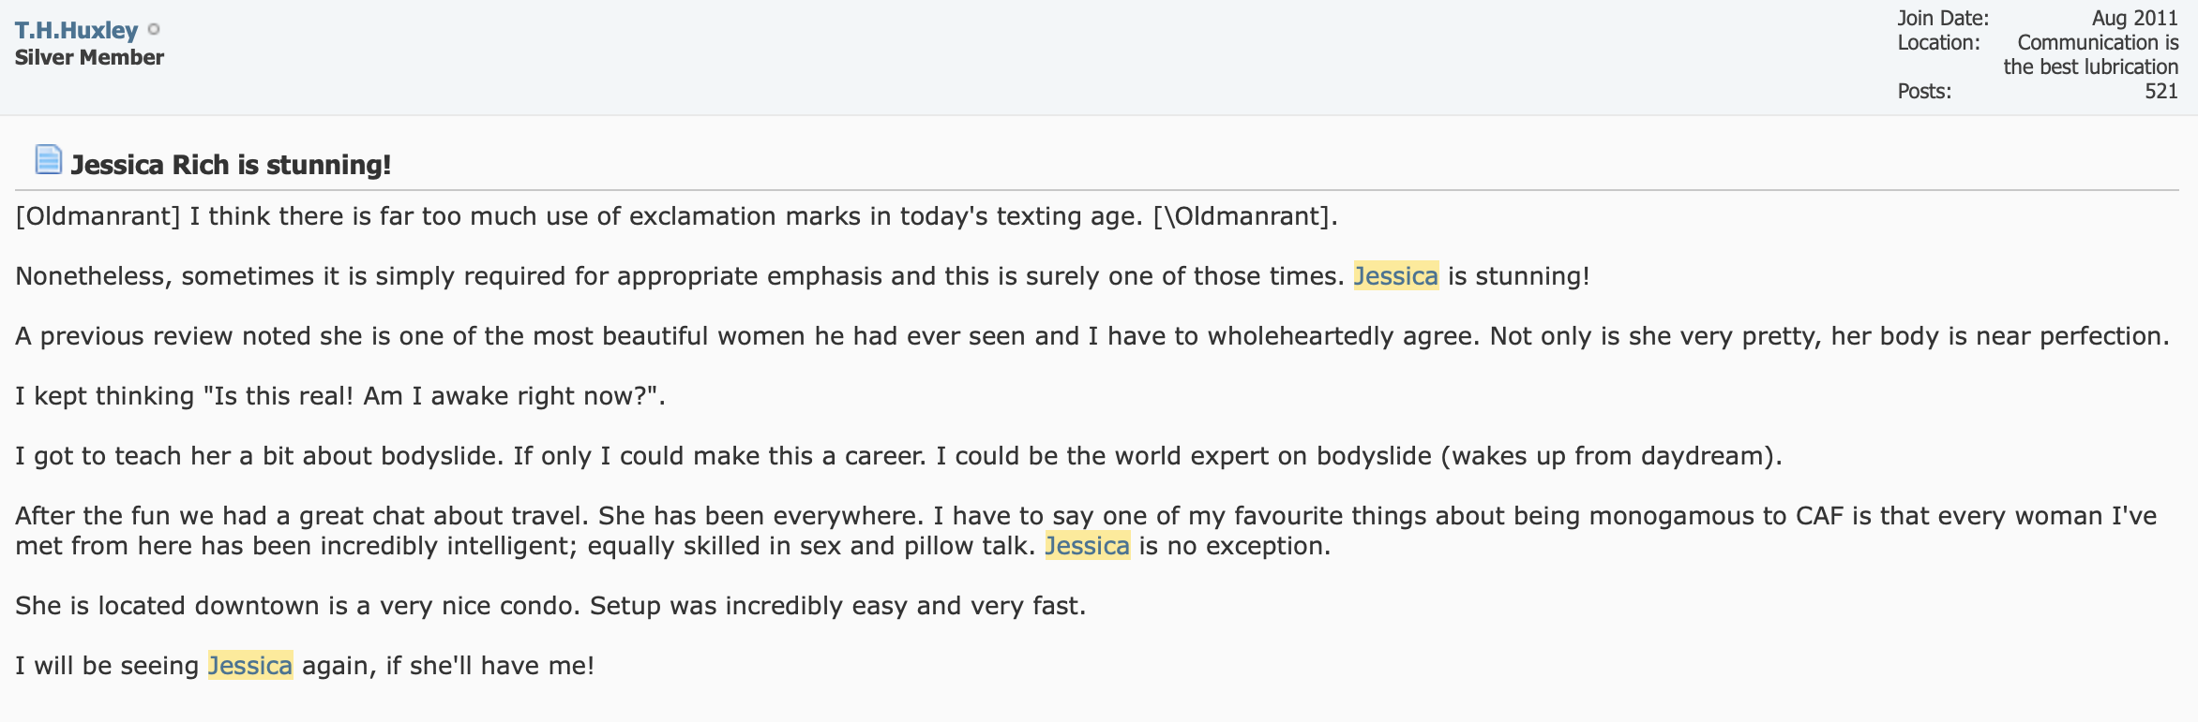This screenshot has width=2198, height=722.
Task: Open the highlighted Jessica link before "is stunning!"
Action: click(1396, 276)
